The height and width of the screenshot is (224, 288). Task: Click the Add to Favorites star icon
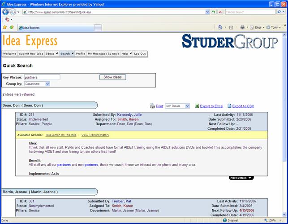(x=12, y=27)
